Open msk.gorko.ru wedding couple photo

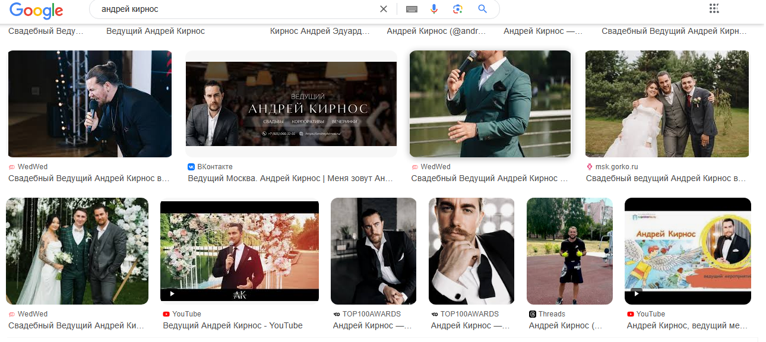[667, 103]
